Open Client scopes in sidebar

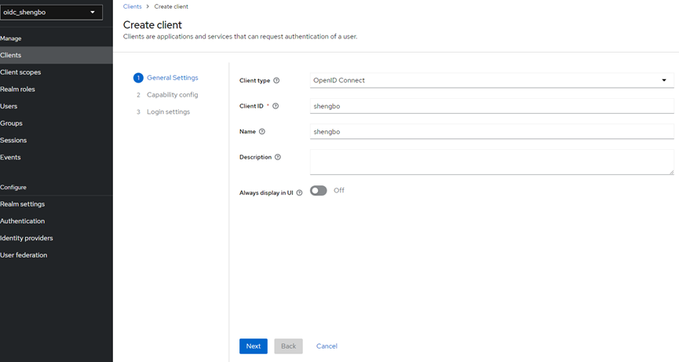click(x=21, y=72)
